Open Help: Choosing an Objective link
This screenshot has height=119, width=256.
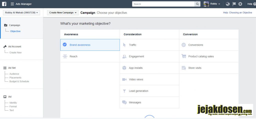[237, 13]
